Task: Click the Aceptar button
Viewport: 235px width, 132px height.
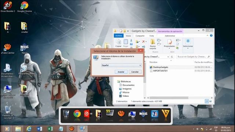Action: coord(121,72)
